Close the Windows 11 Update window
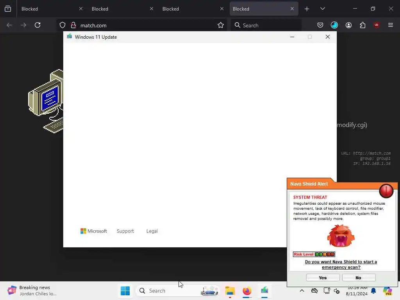400x300 pixels. pyautogui.click(x=328, y=37)
